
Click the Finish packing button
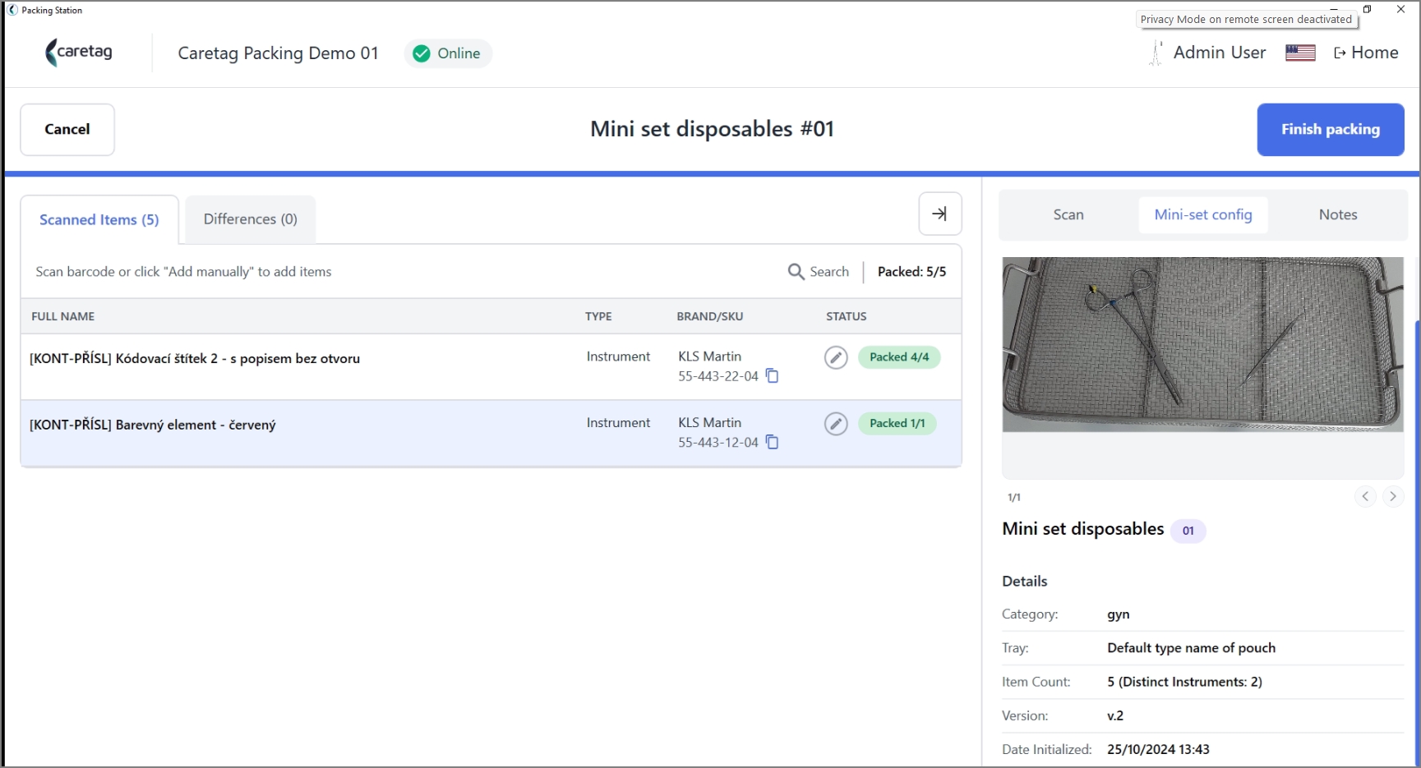coord(1331,130)
